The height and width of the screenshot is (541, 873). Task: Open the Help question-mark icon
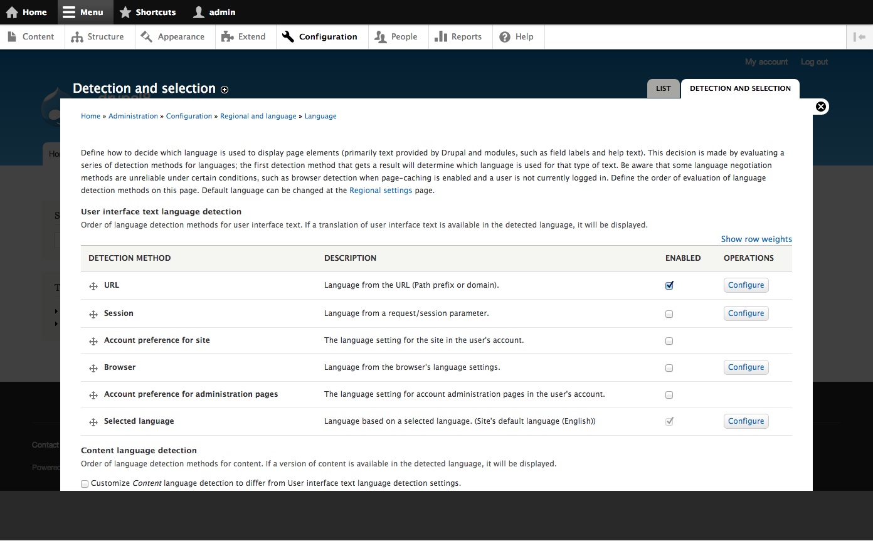(505, 36)
